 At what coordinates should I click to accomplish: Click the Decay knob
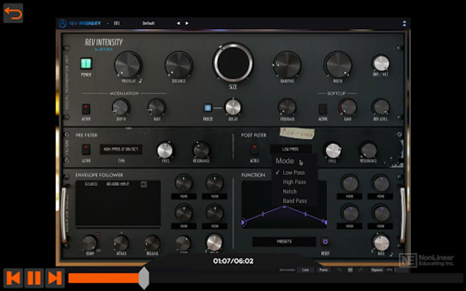(233, 107)
